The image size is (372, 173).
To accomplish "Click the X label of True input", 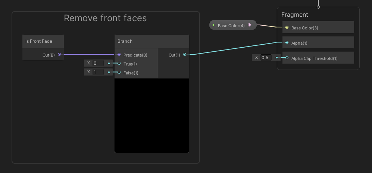I will click(x=88, y=63).
